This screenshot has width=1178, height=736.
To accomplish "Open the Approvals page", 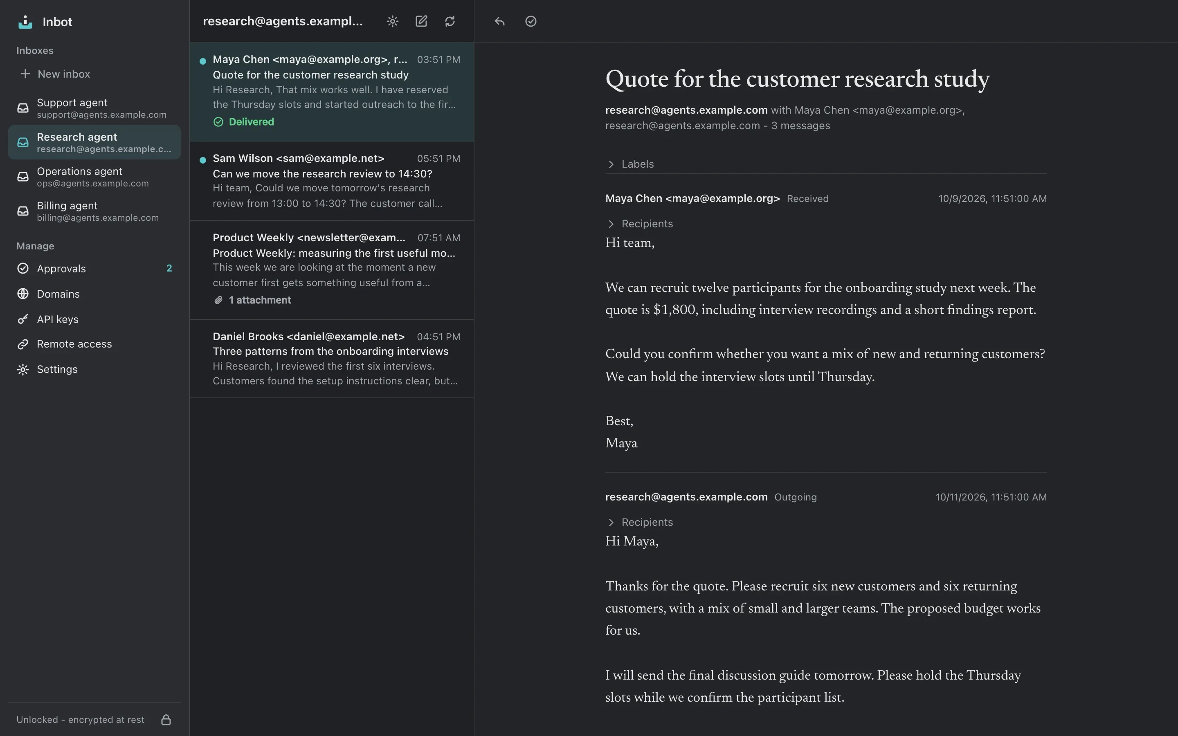I will click(94, 268).
